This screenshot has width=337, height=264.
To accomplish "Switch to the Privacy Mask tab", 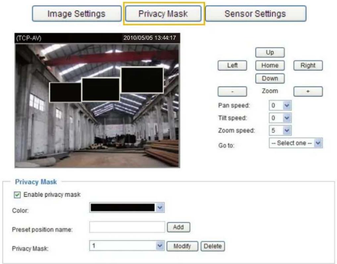I will tap(163, 14).
